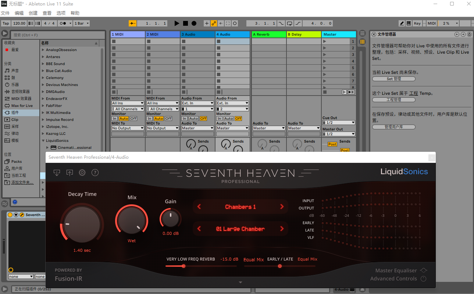The width and height of the screenshot is (474, 294).
Task: Open Cue Out 1/2 dropdown
Action: (x=339, y=122)
